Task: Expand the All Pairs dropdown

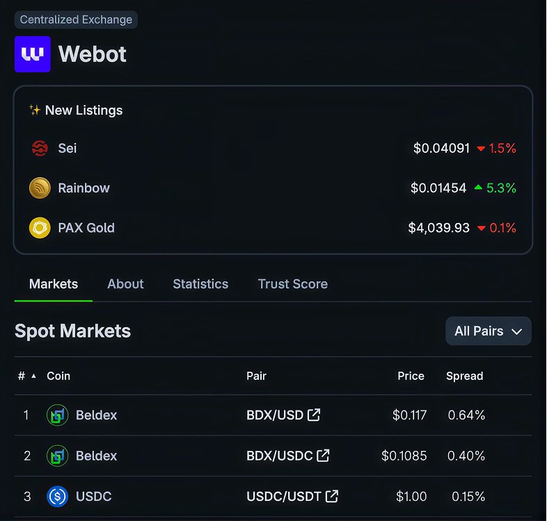Action: click(x=489, y=331)
